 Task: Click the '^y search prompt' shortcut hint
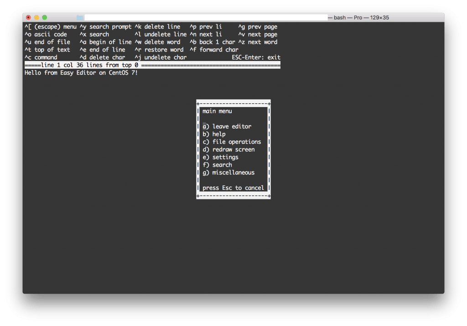[105, 27]
